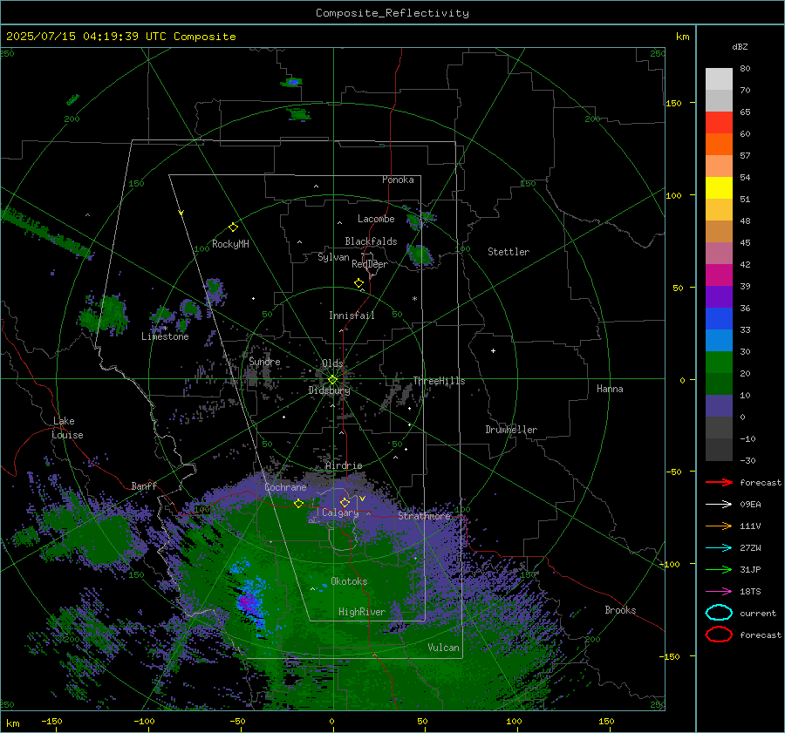Select the 54 dBZ yellow swatch

[719, 187]
